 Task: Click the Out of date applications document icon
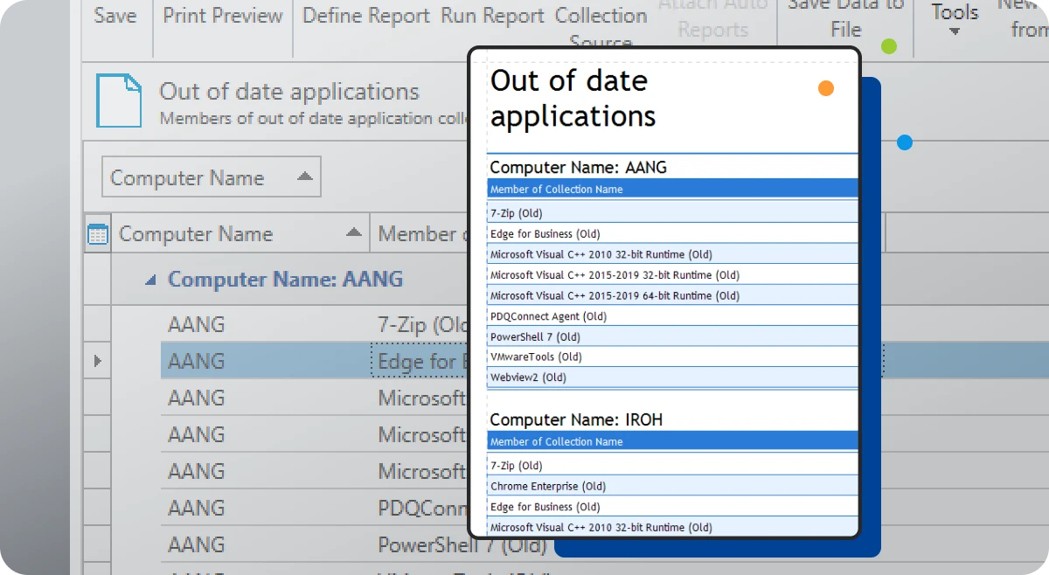(x=118, y=101)
